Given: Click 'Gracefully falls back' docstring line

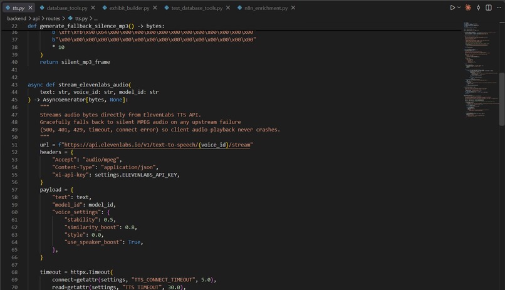Looking at the screenshot, I should coord(140,122).
